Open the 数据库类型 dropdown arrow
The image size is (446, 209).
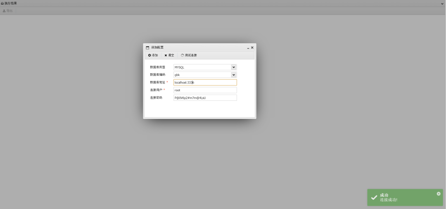click(233, 67)
